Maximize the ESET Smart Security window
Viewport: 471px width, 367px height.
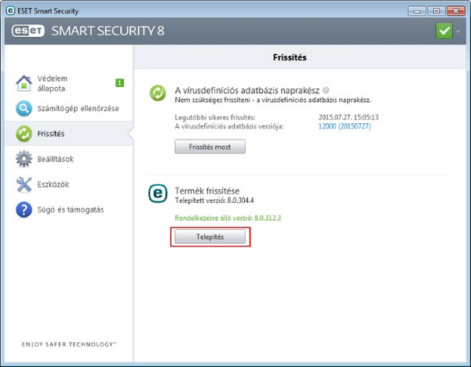[435, 9]
